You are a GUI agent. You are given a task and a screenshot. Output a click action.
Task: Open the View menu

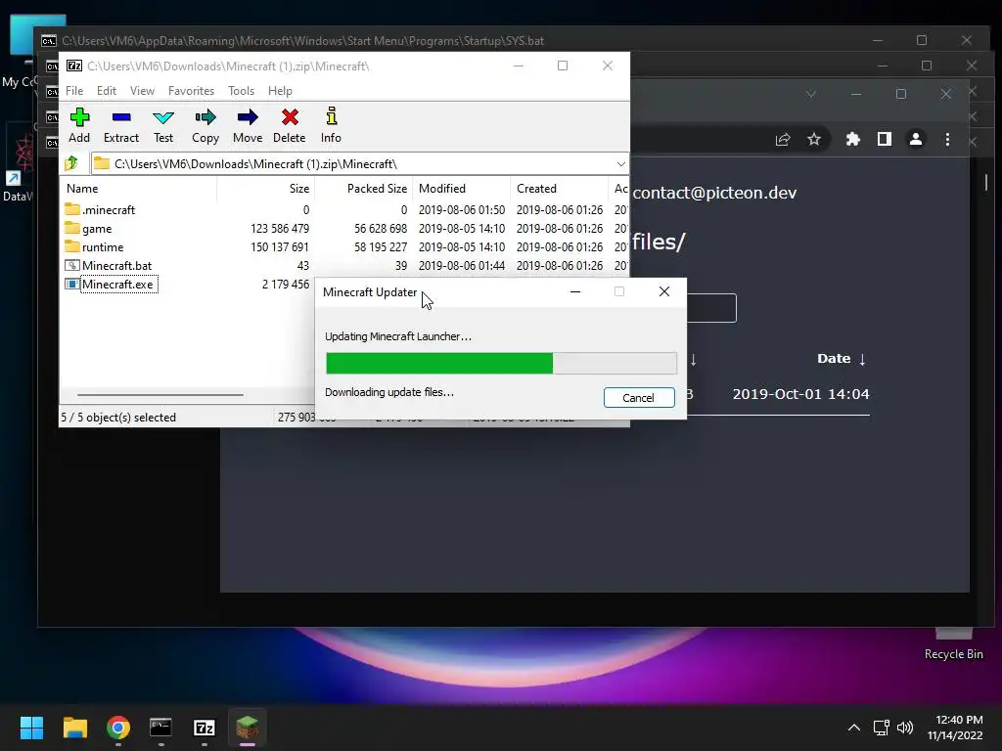coord(143,91)
